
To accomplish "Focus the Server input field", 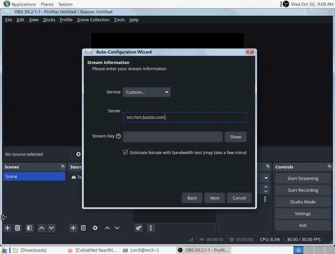I will point(185,117).
